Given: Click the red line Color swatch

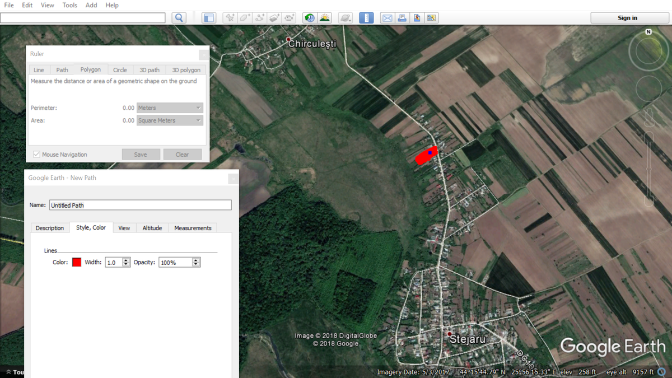Looking at the screenshot, I should (x=76, y=262).
